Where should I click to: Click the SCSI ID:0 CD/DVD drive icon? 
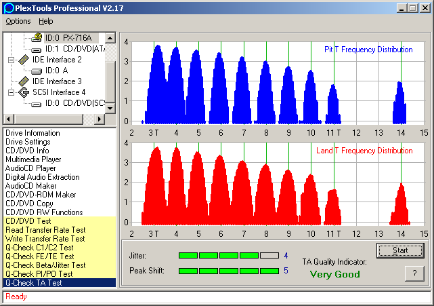[36, 103]
